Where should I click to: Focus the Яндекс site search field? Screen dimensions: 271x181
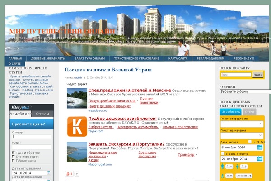pos(236,75)
